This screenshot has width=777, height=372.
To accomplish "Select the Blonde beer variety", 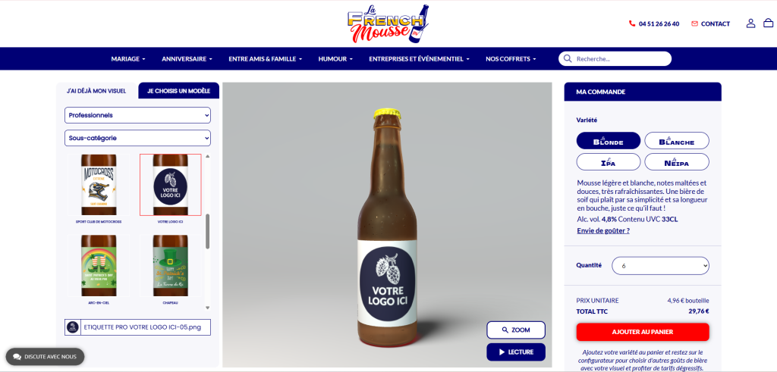I will point(609,140).
